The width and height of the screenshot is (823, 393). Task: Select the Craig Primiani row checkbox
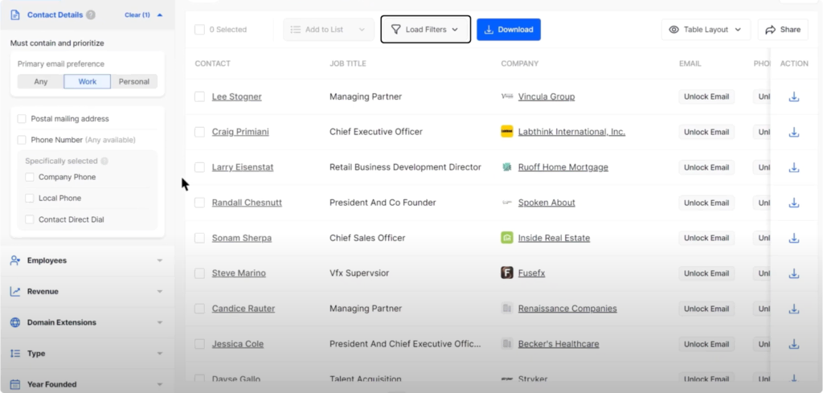[199, 132]
